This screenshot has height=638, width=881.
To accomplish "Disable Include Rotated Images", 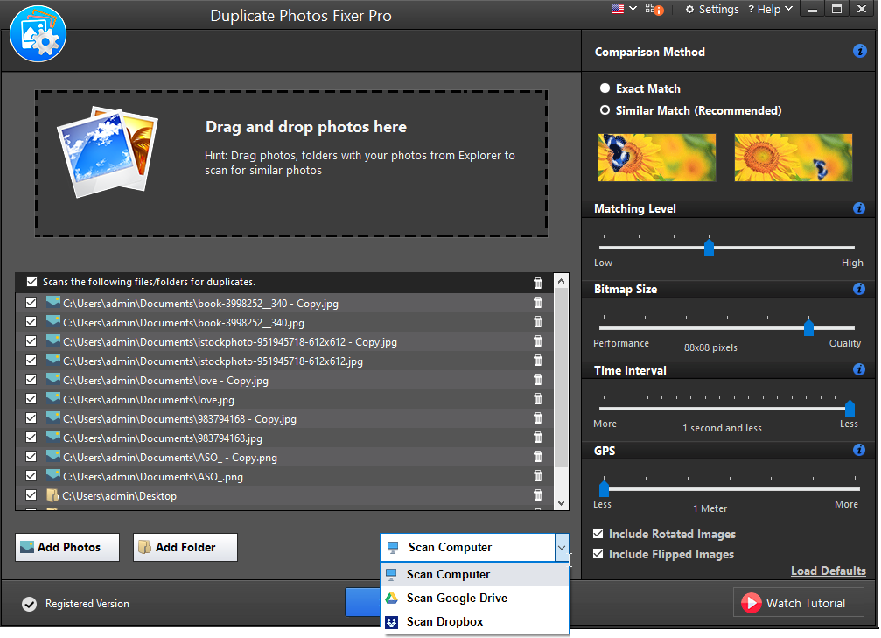I will pos(598,534).
